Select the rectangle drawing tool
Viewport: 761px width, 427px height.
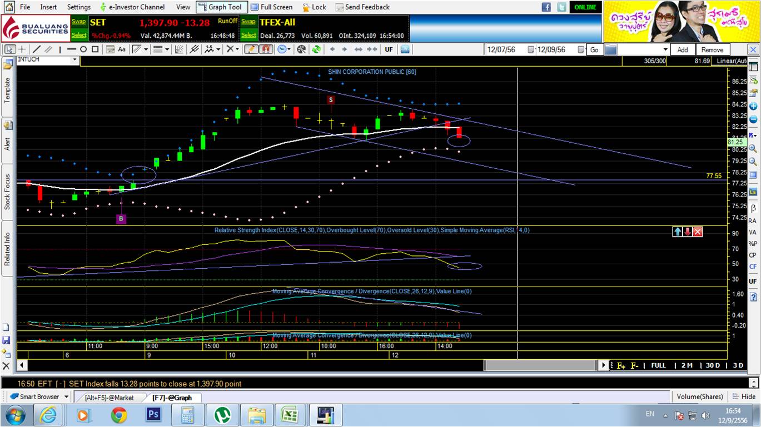[95, 49]
